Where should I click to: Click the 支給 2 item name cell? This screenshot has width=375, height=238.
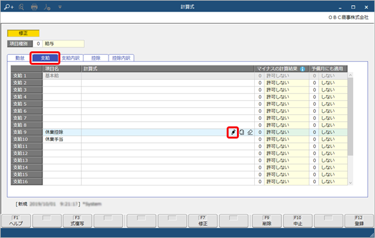62,83
